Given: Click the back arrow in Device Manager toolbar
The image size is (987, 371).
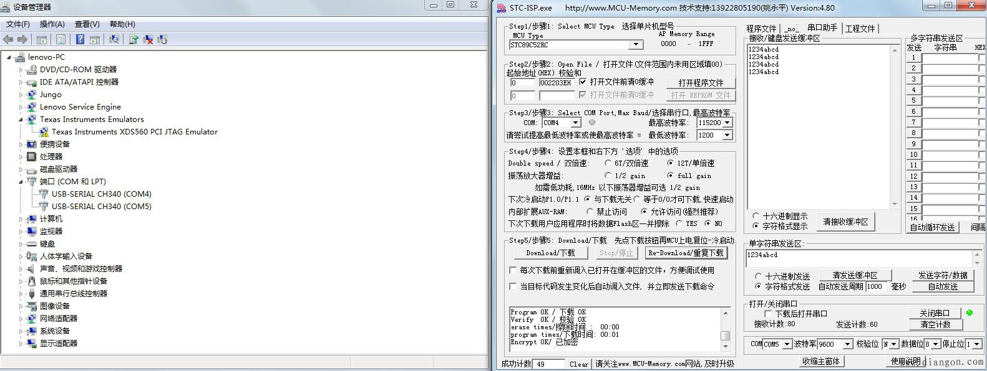Looking at the screenshot, I should point(8,39).
